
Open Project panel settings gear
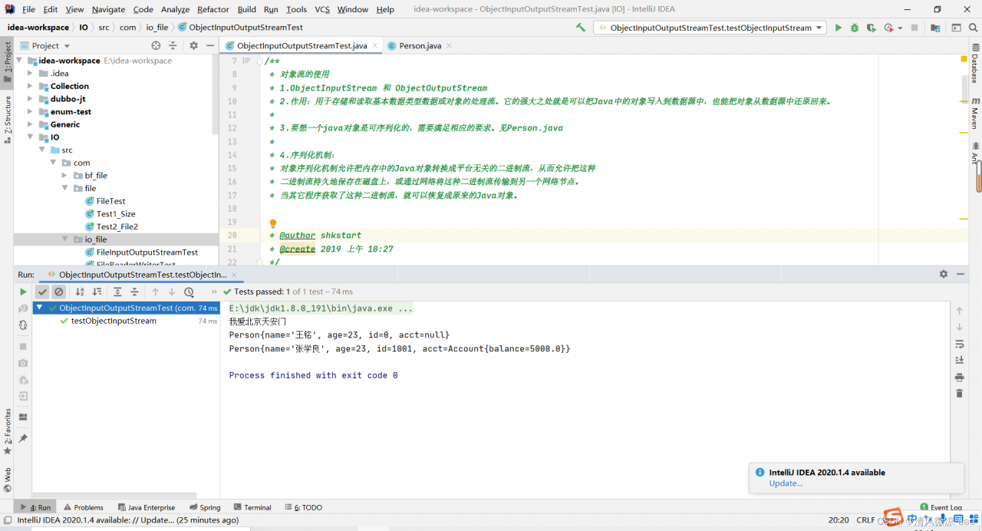pos(193,45)
